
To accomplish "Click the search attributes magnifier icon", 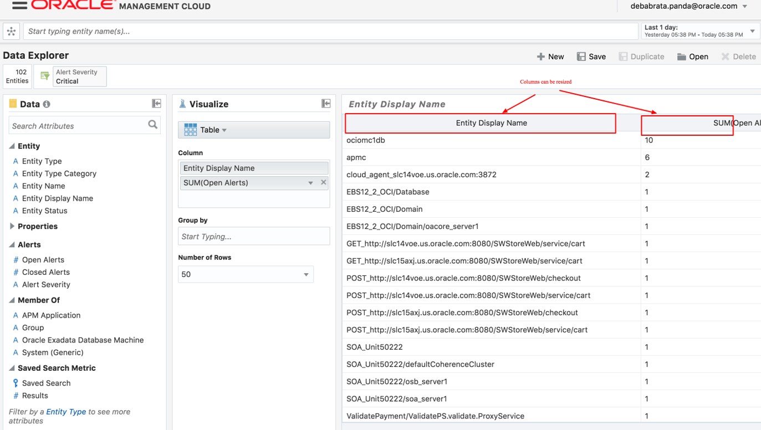I will pyautogui.click(x=153, y=125).
